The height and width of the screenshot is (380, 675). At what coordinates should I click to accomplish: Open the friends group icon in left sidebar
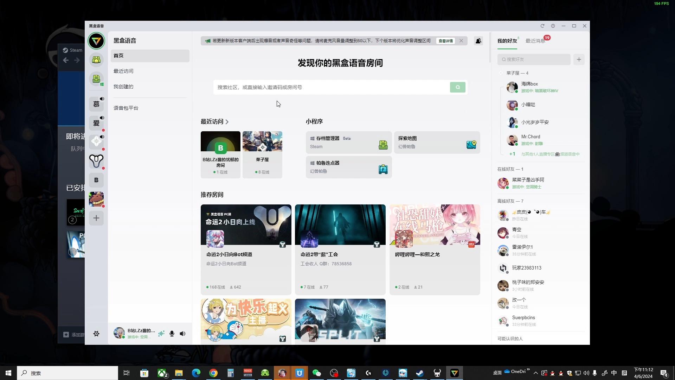(96, 60)
